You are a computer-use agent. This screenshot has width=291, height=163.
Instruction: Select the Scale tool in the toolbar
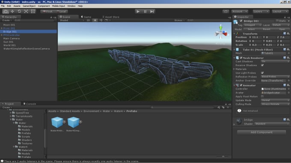coord(26,12)
